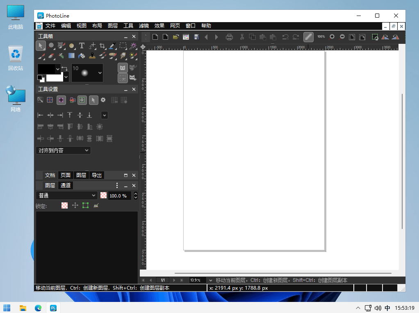
Task: Switch to the 导出 tab
Action: click(x=97, y=175)
